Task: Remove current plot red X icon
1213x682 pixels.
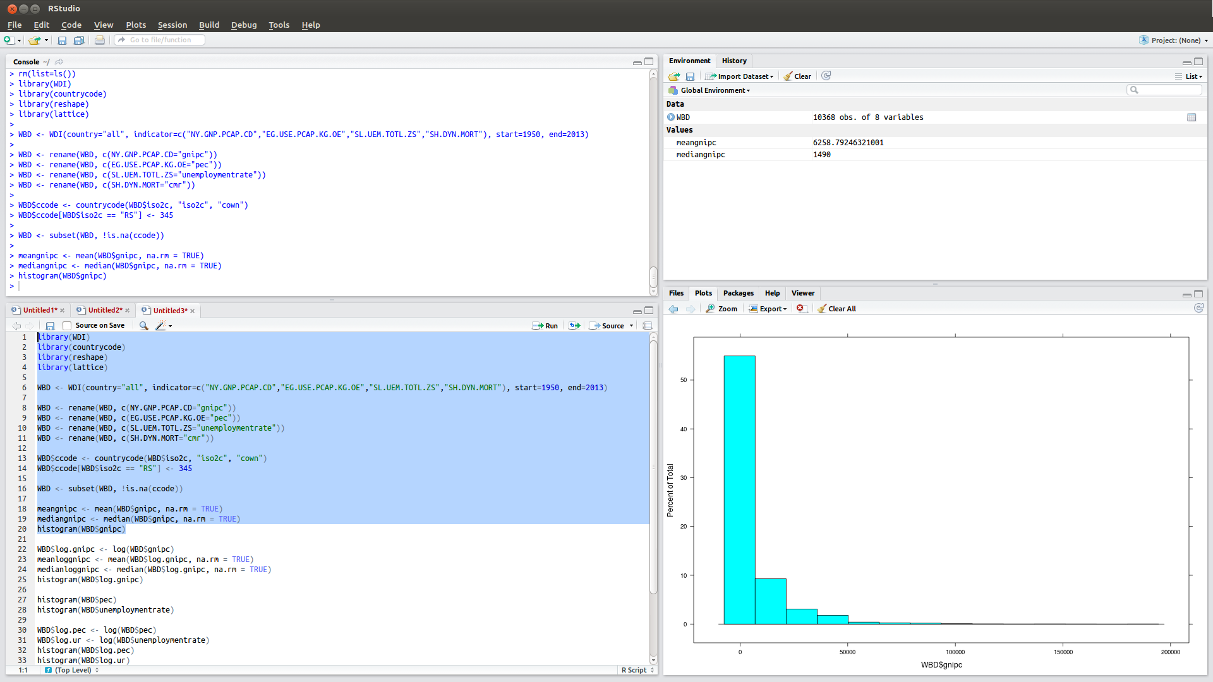Action: click(801, 309)
